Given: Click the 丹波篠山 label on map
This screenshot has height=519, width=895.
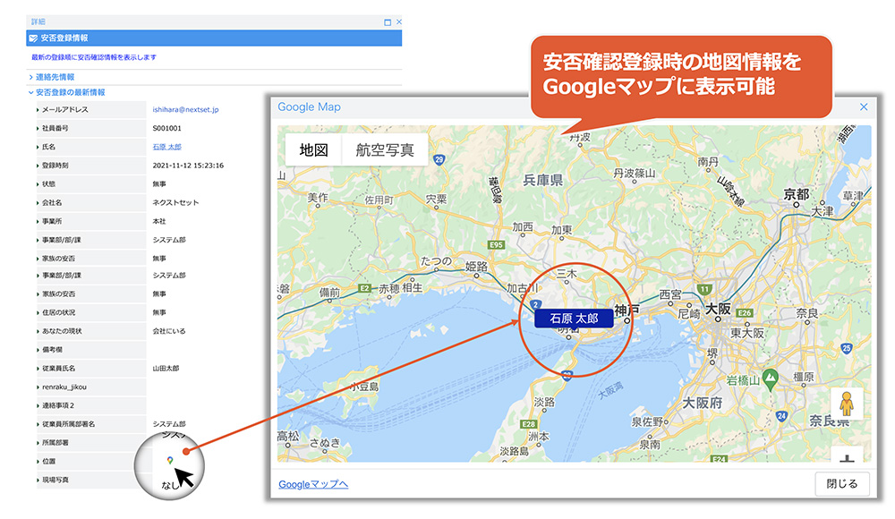Looking at the screenshot, I should 634,173.
